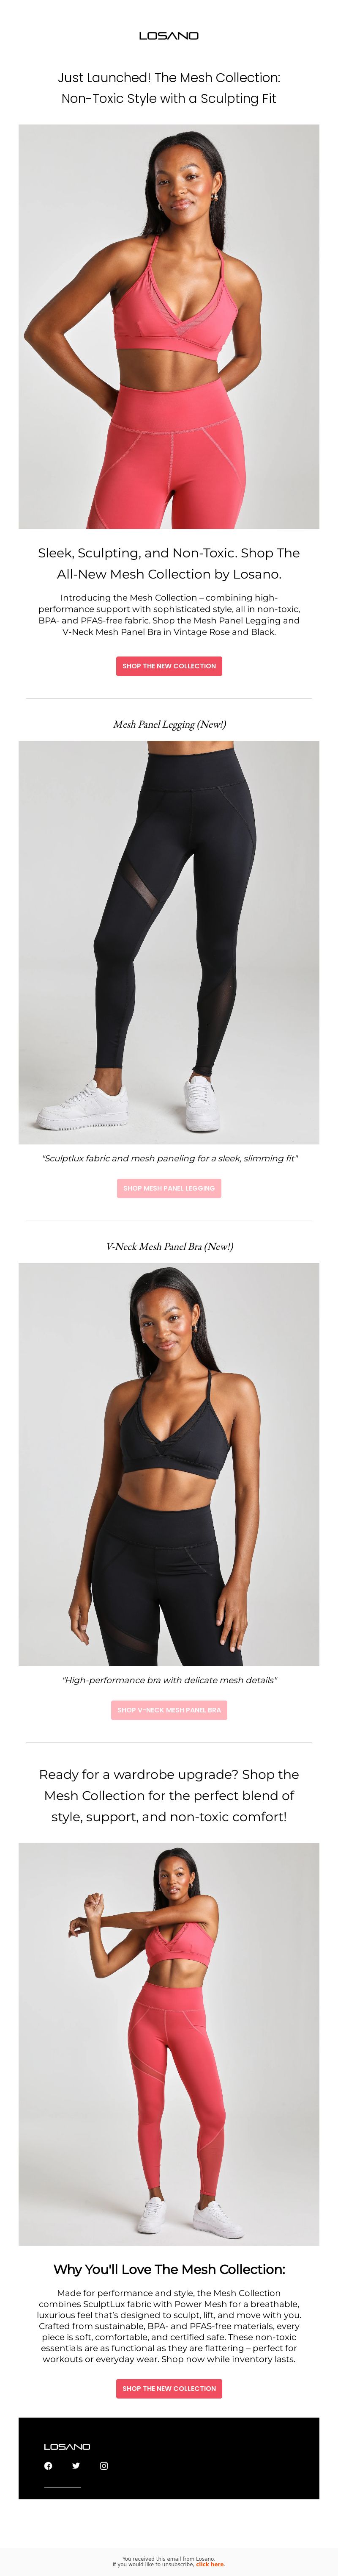
Task: Click the 'Why You'll Love The Mesh Collection' heading
Action: pyautogui.click(x=169, y=2269)
